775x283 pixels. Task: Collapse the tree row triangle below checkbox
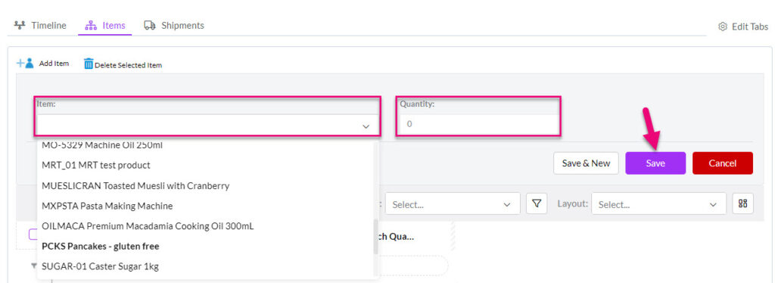34,266
